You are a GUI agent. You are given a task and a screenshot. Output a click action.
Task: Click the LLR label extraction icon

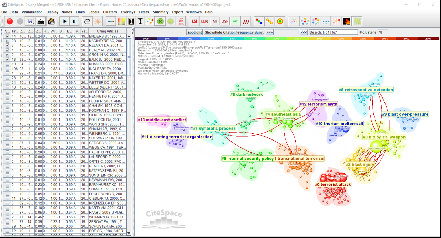pos(205,21)
